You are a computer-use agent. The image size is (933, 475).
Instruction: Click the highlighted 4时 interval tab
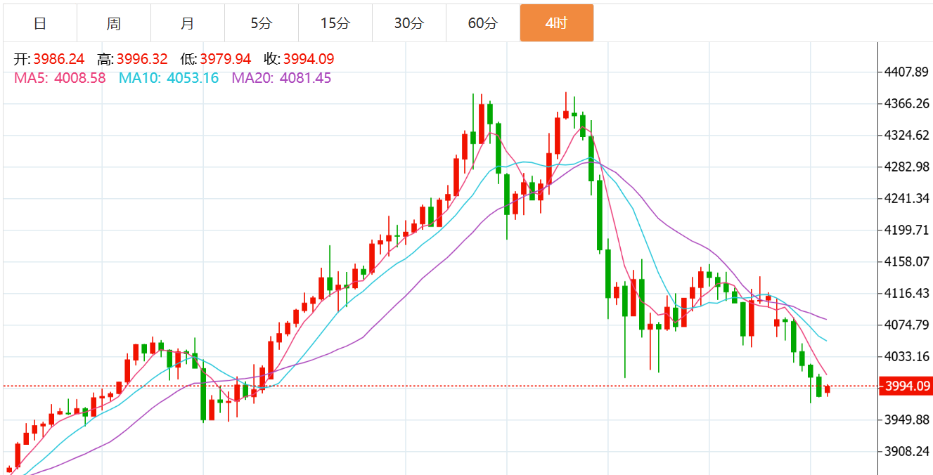(x=556, y=23)
